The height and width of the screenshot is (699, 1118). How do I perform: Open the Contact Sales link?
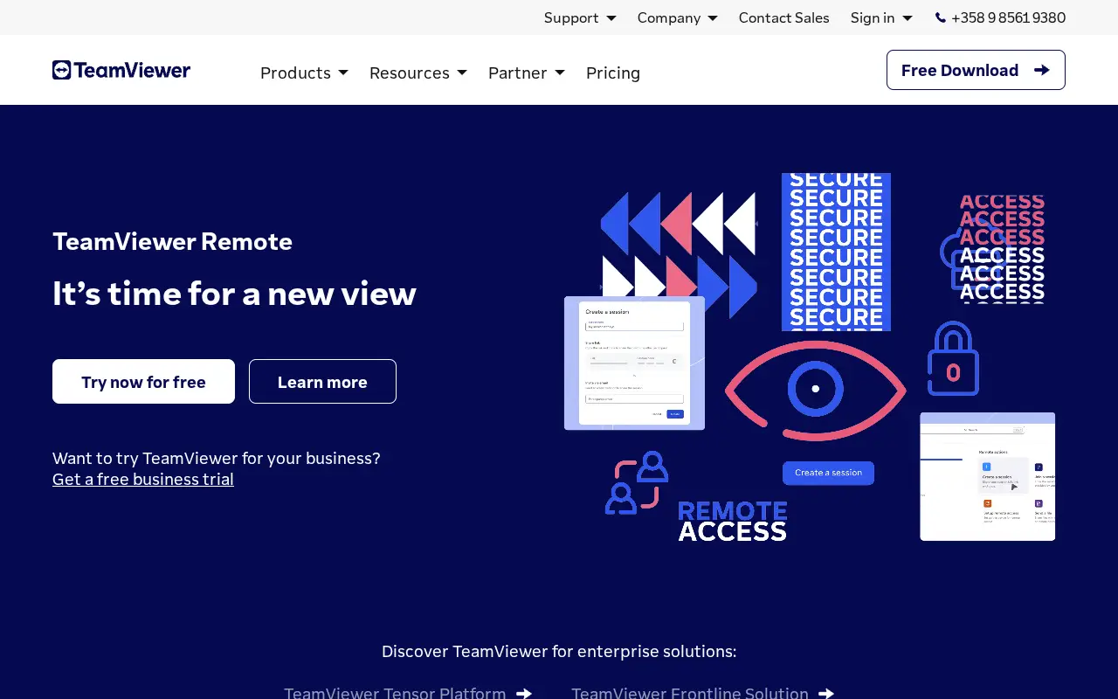(784, 17)
